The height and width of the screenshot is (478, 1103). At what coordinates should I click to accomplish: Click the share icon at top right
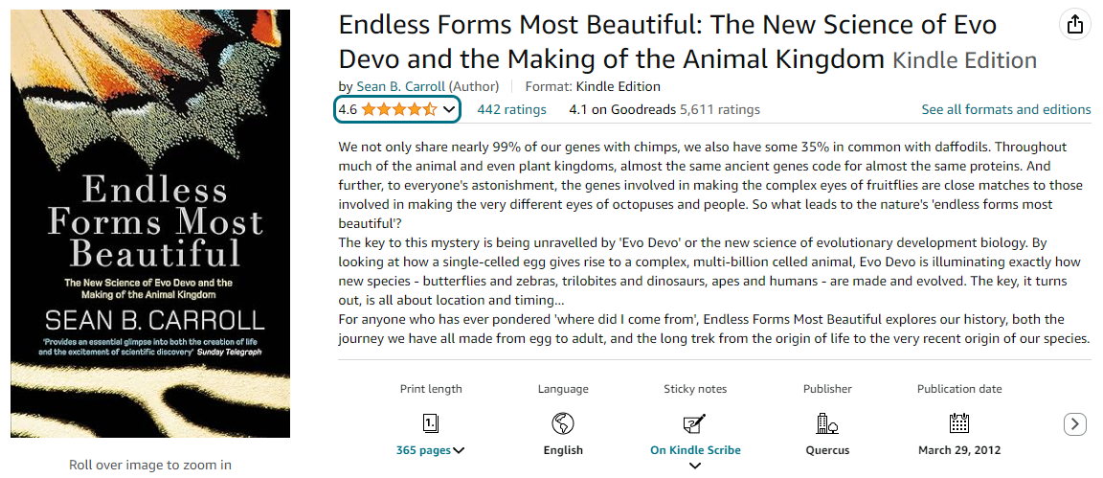pos(1075,24)
